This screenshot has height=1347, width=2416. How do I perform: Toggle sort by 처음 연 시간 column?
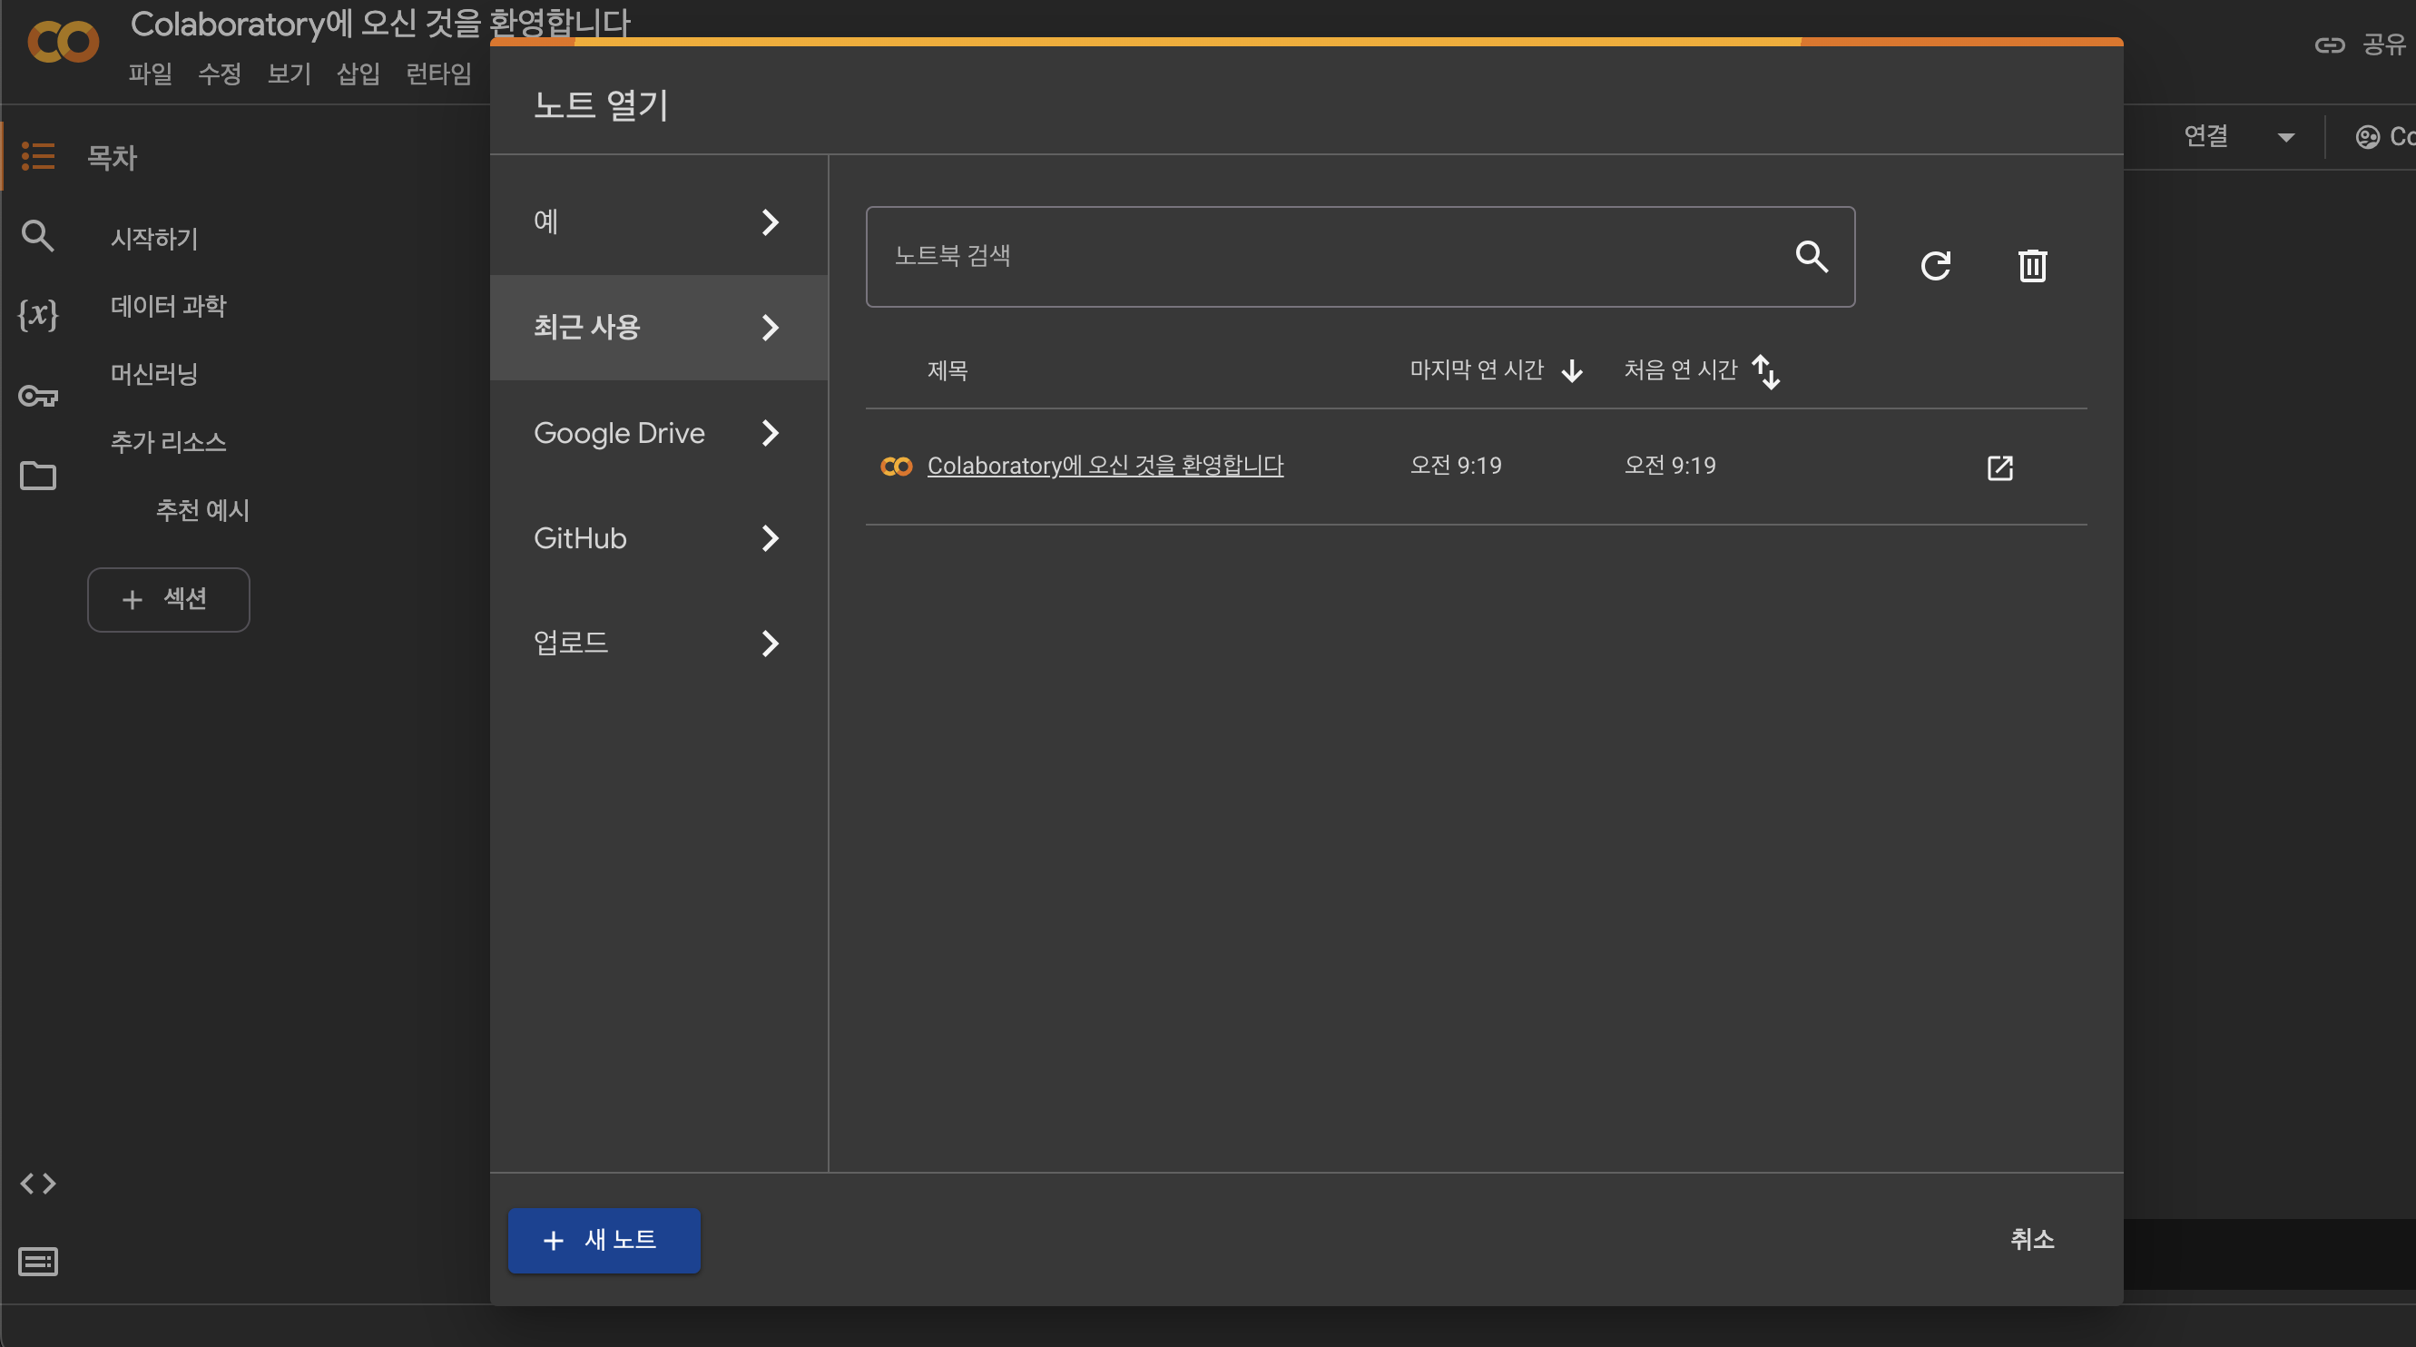pyautogui.click(x=1766, y=371)
